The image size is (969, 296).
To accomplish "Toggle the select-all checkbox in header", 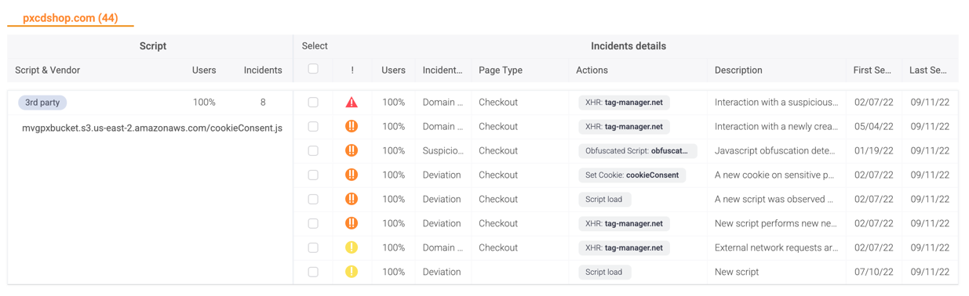I will [x=313, y=69].
